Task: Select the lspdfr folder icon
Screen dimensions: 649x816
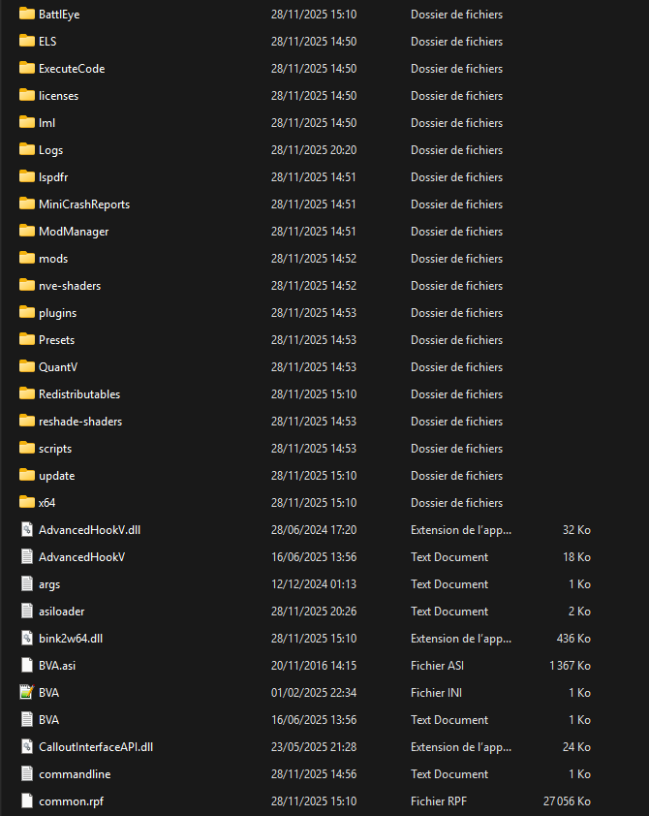Action: click(26, 176)
